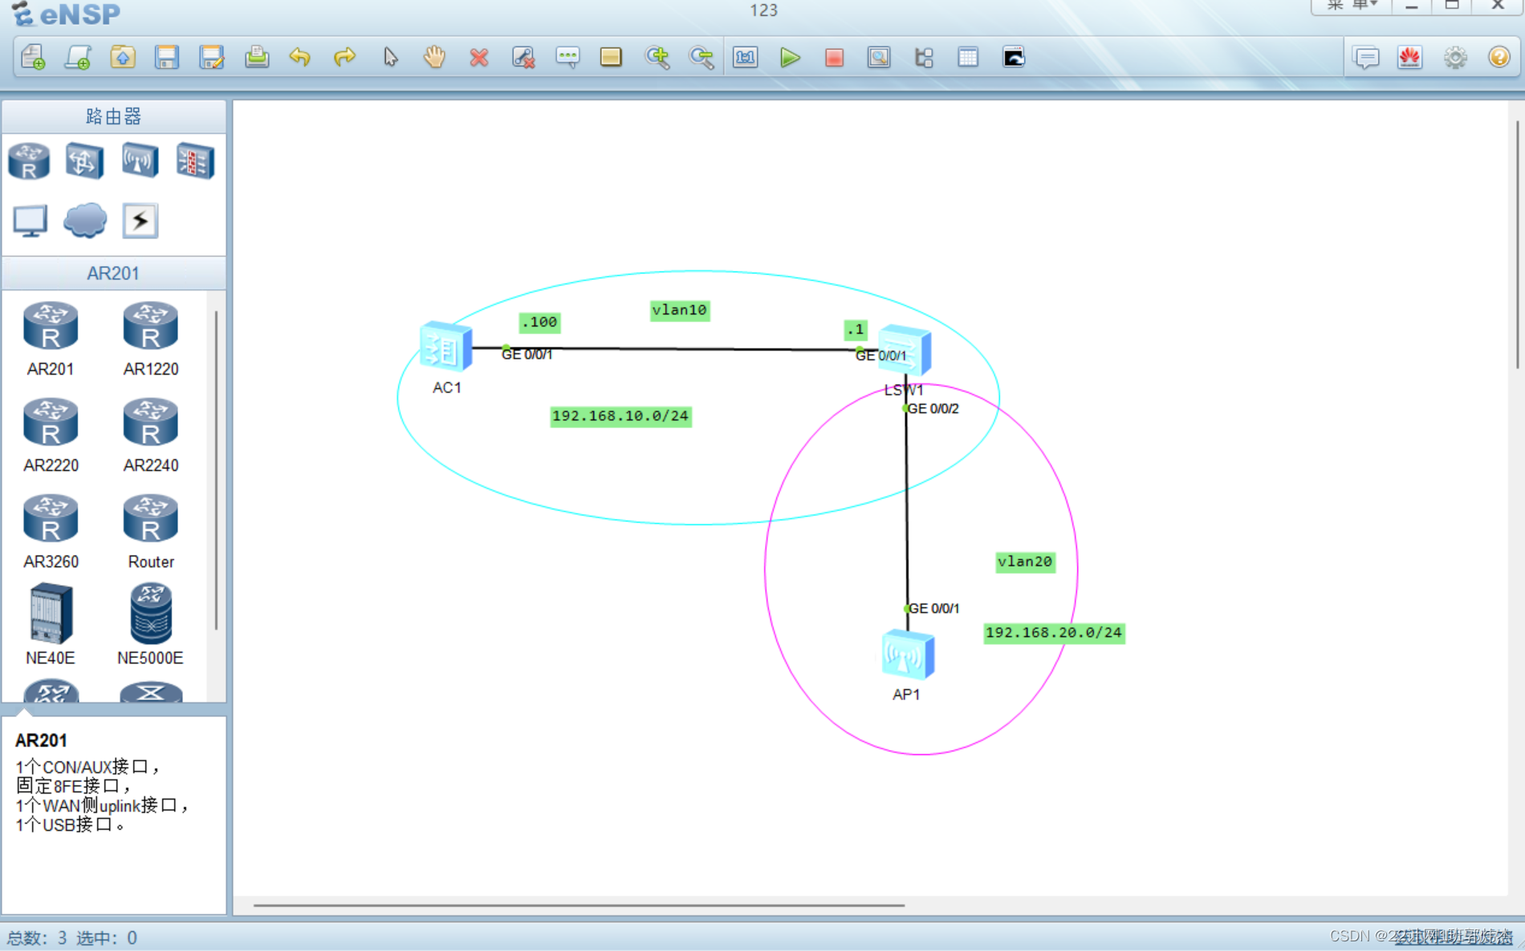Open the data capture icon
This screenshot has width=1525, height=951.
coord(879,58)
